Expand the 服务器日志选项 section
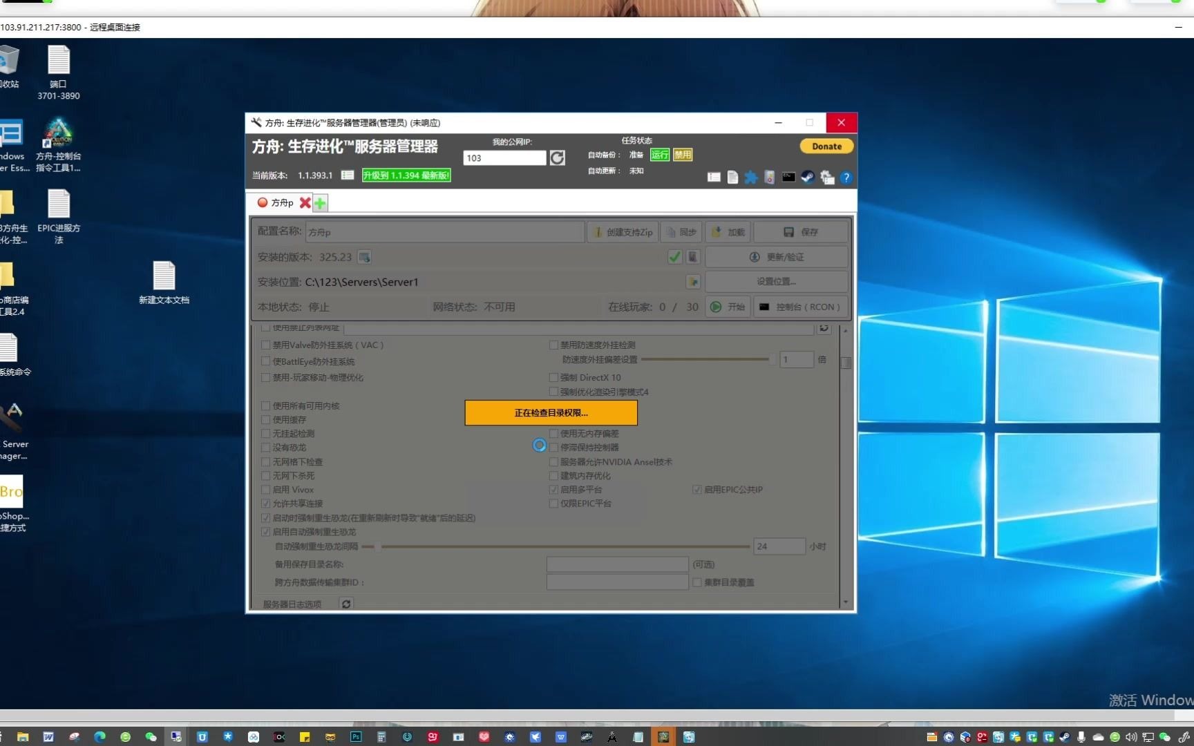Screen dimensions: 1194x746 [292, 604]
